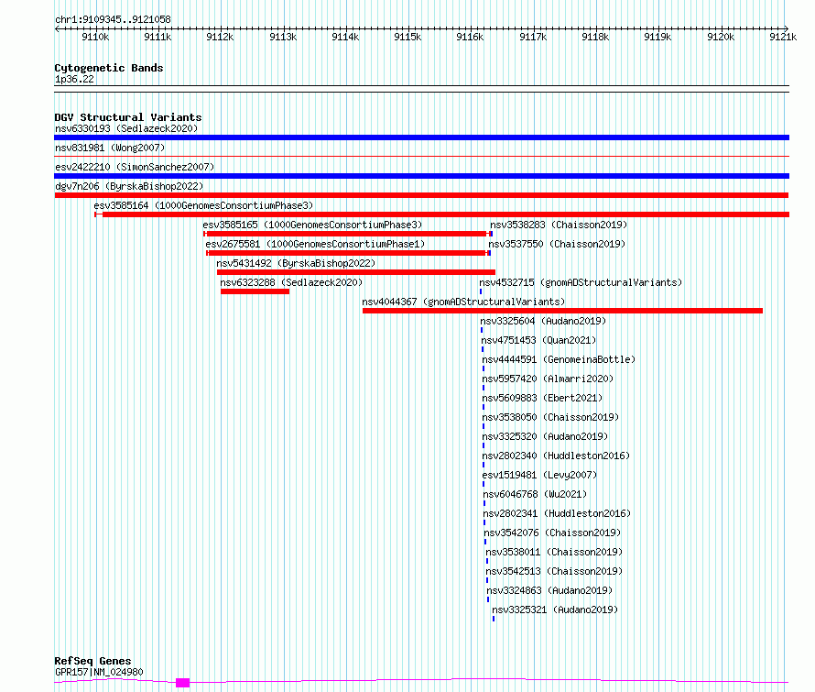The image size is (815, 692).
Task: Select the 1p36.22 cytogenetic band label
Action: 74,79
